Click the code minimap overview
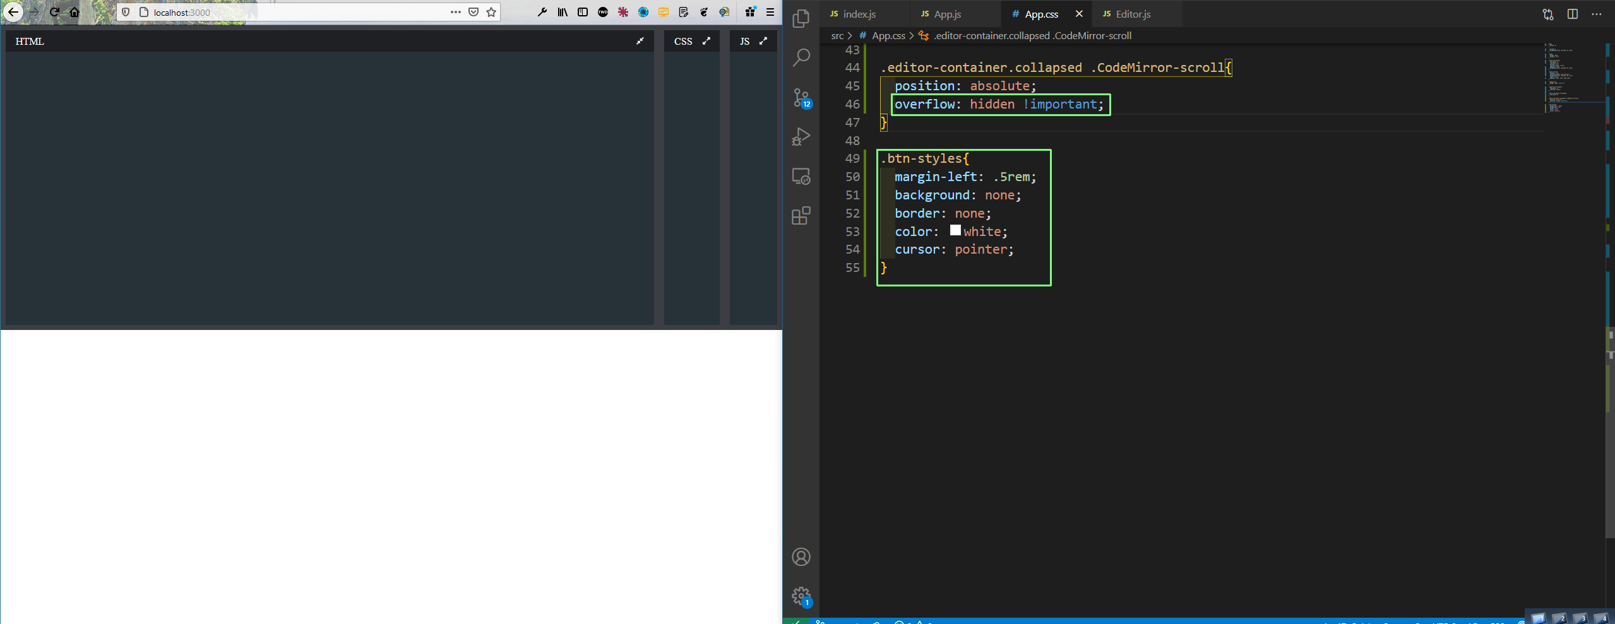 coord(1574,79)
